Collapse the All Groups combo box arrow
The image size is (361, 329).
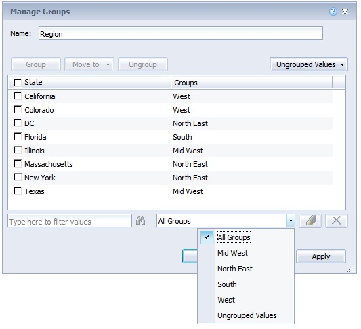(291, 221)
